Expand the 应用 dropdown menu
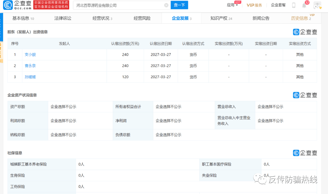Viewport: 328px width, 194px height. pos(232,5)
